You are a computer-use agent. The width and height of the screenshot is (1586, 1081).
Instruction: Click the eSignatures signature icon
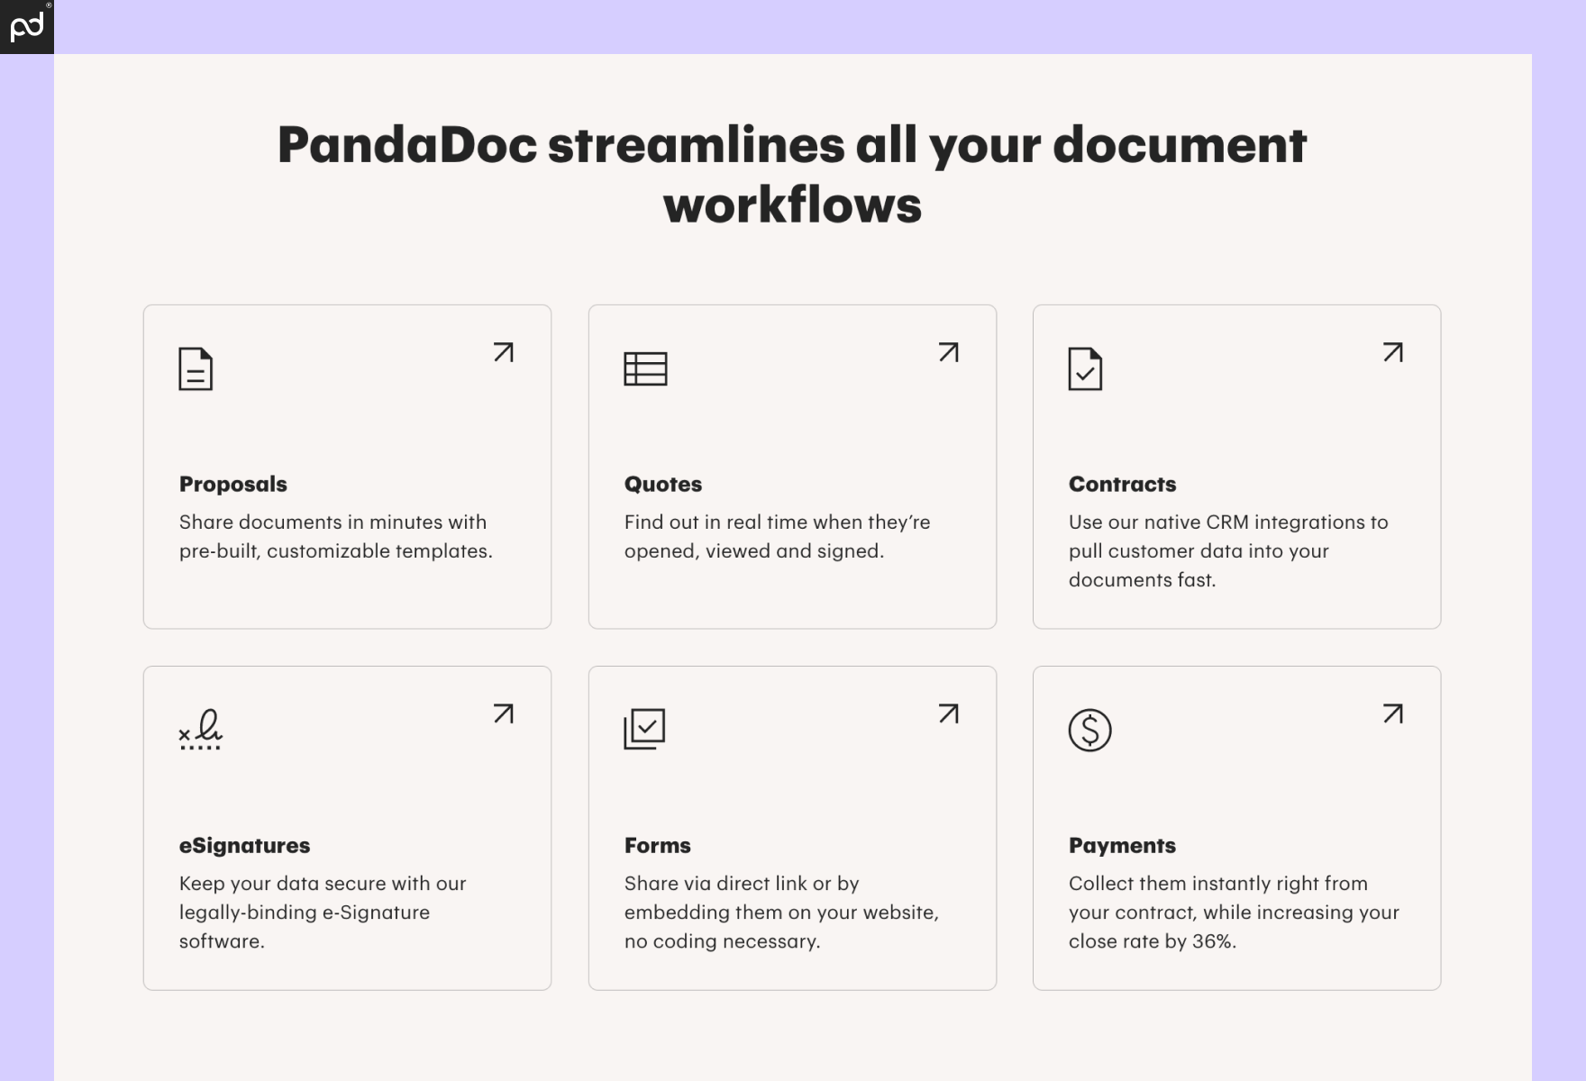point(200,730)
